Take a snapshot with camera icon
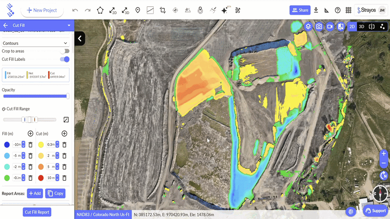Image resolution: width=390 pixels, height=219 pixels. (x=319, y=26)
